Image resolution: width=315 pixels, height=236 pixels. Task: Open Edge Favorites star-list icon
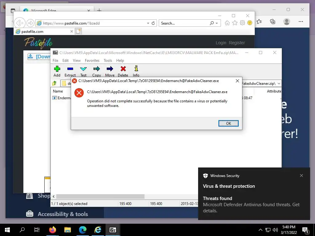click(x=259, y=22)
